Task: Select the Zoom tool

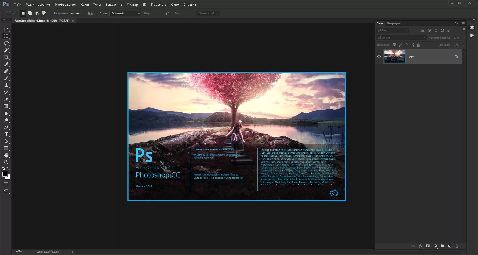Action: [x=6, y=162]
